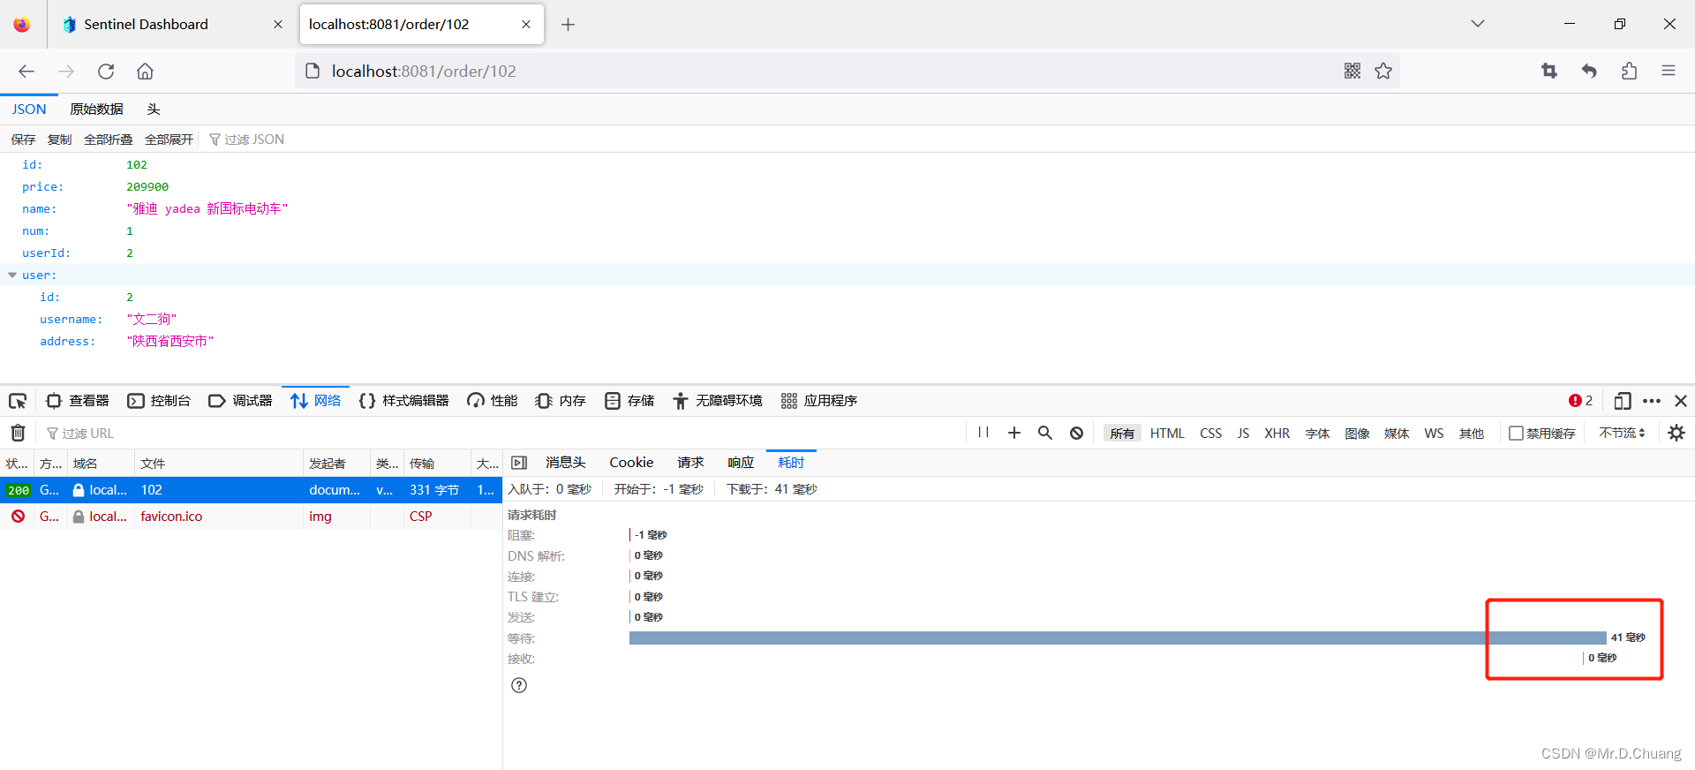Filter requests by JS type
1695x770 pixels.
[1243, 434]
